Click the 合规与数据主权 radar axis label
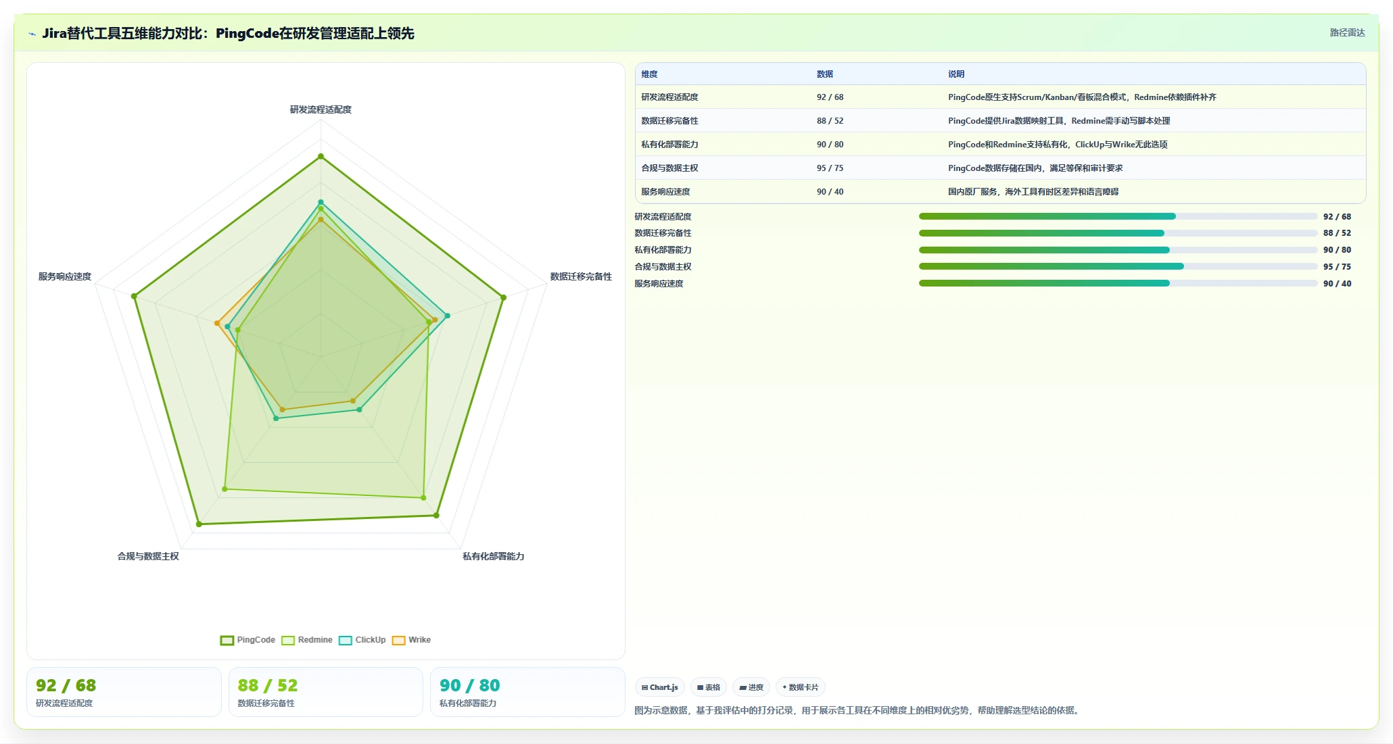 point(148,556)
